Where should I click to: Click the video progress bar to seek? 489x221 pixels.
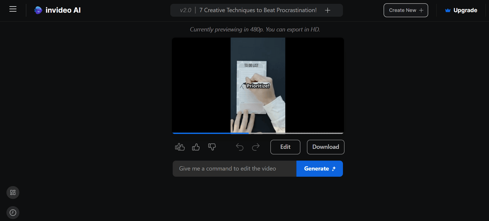click(x=257, y=133)
